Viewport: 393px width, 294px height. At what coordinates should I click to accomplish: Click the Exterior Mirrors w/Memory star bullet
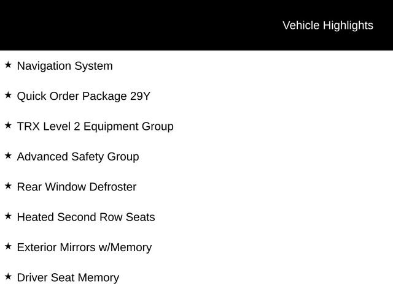coord(8,246)
